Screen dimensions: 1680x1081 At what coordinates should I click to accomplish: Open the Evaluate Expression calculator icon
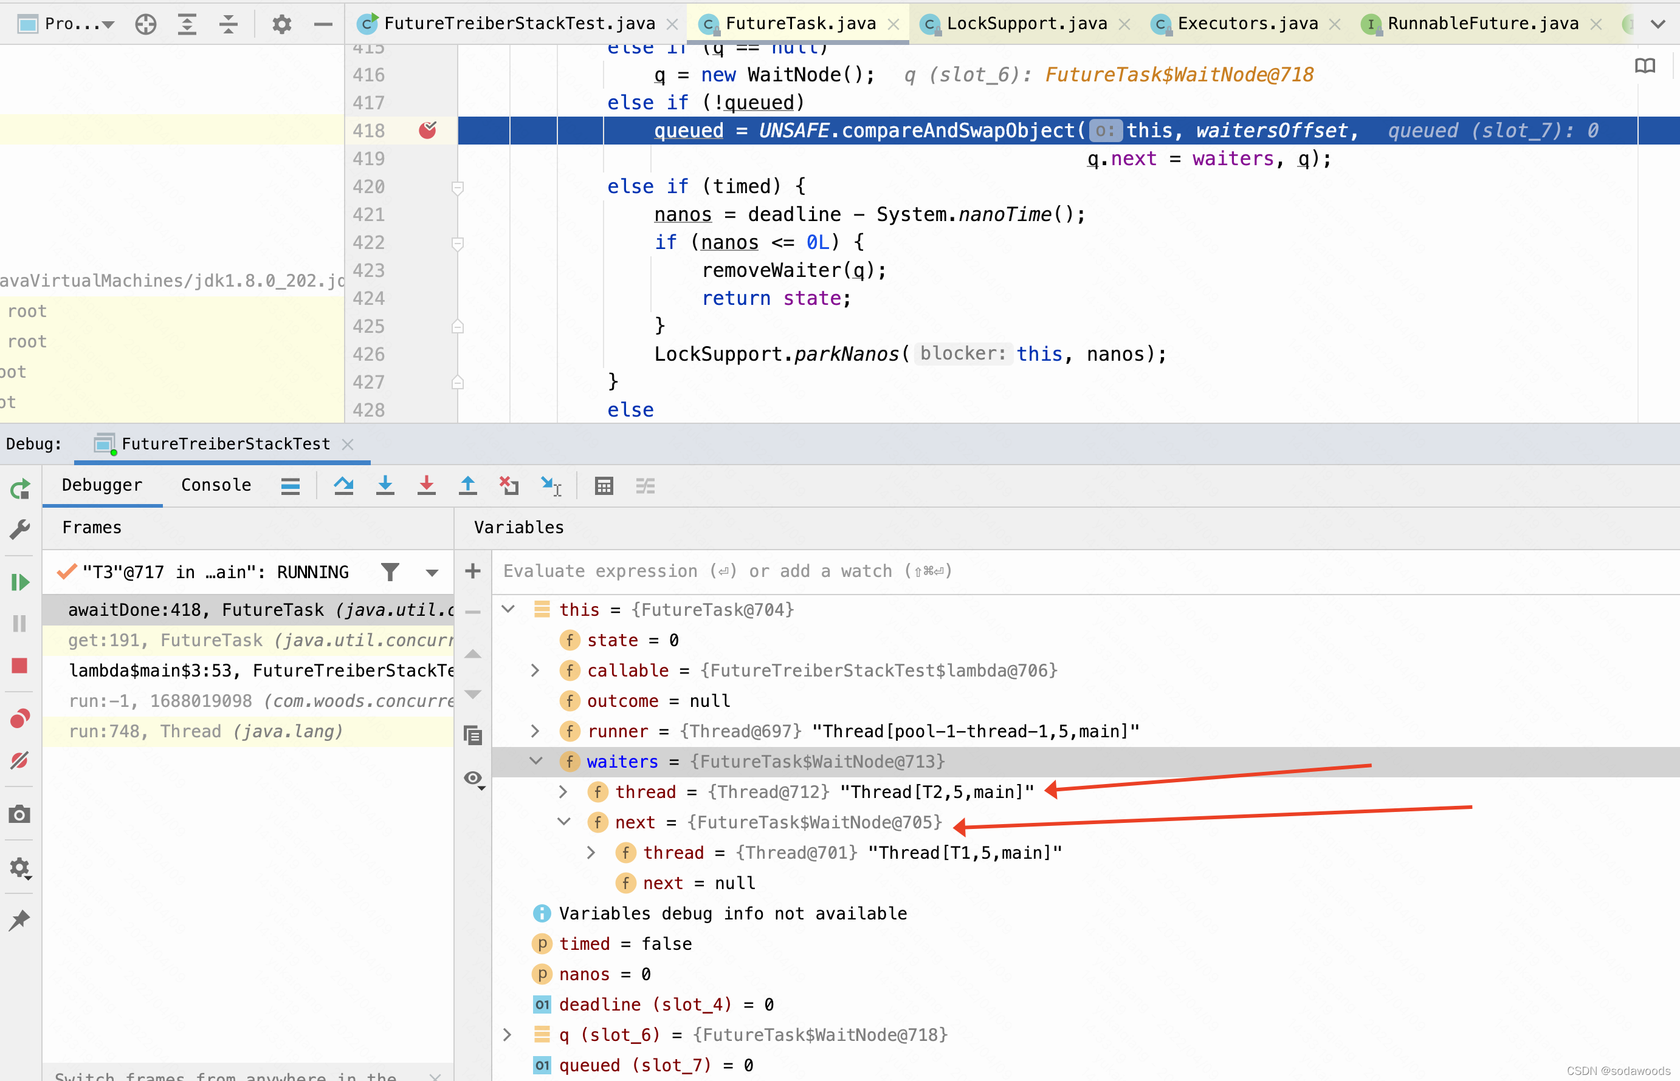pyautogui.click(x=604, y=486)
